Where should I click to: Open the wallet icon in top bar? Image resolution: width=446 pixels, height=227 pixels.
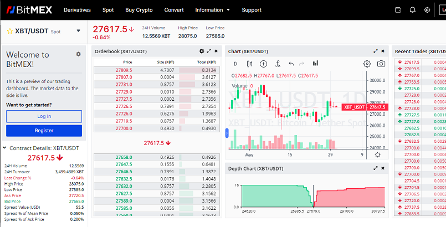(x=398, y=10)
